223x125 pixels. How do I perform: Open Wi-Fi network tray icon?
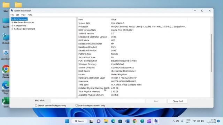(x=194, y=121)
